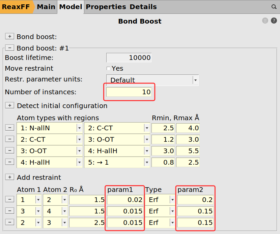280x234 pixels.
Task: Open Atom 2 dropdown showing 3 in third restraint
Action: [x=55, y=223]
